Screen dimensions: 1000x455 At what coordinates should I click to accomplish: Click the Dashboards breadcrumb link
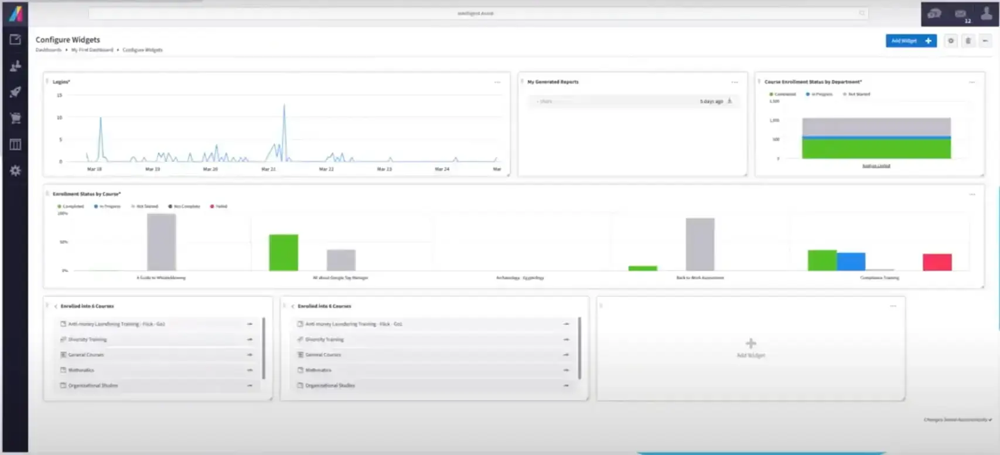pyautogui.click(x=48, y=50)
